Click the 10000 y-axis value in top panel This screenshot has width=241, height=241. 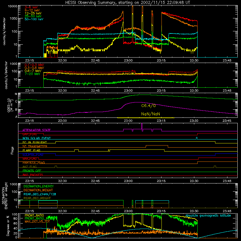(13, 6)
